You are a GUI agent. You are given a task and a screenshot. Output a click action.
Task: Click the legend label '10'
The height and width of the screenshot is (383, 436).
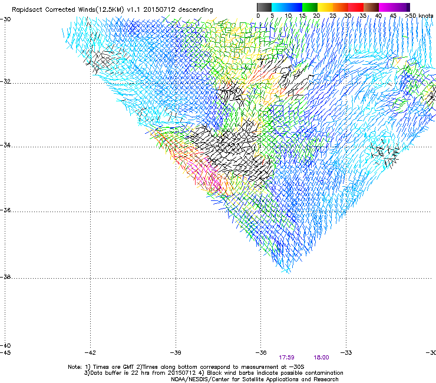click(288, 15)
